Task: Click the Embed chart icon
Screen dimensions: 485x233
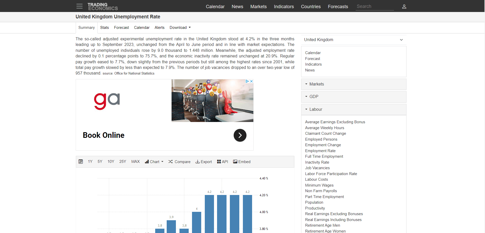Action: point(235,162)
